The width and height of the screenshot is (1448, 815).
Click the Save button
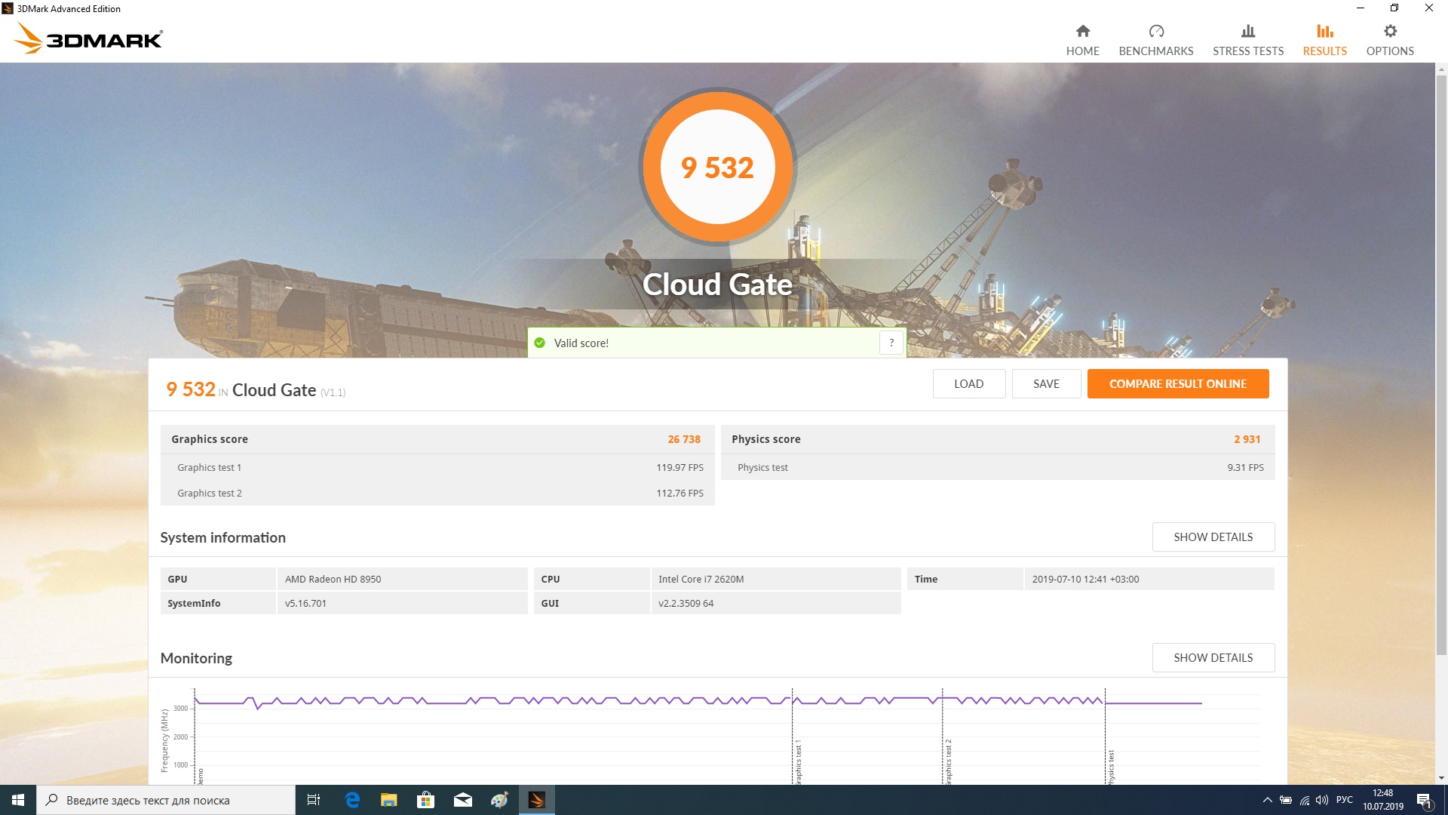[1046, 383]
